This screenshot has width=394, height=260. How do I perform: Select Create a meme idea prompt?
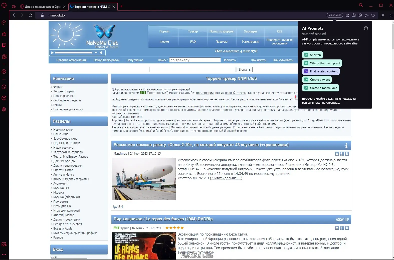coord(321,88)
